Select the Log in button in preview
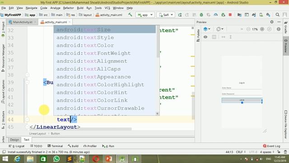This screenshot has width=289, height=163. point(242,100)
